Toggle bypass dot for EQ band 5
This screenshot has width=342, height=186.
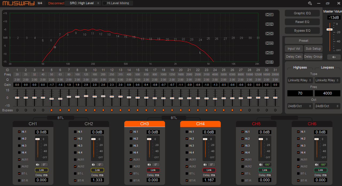pos(52,110)
